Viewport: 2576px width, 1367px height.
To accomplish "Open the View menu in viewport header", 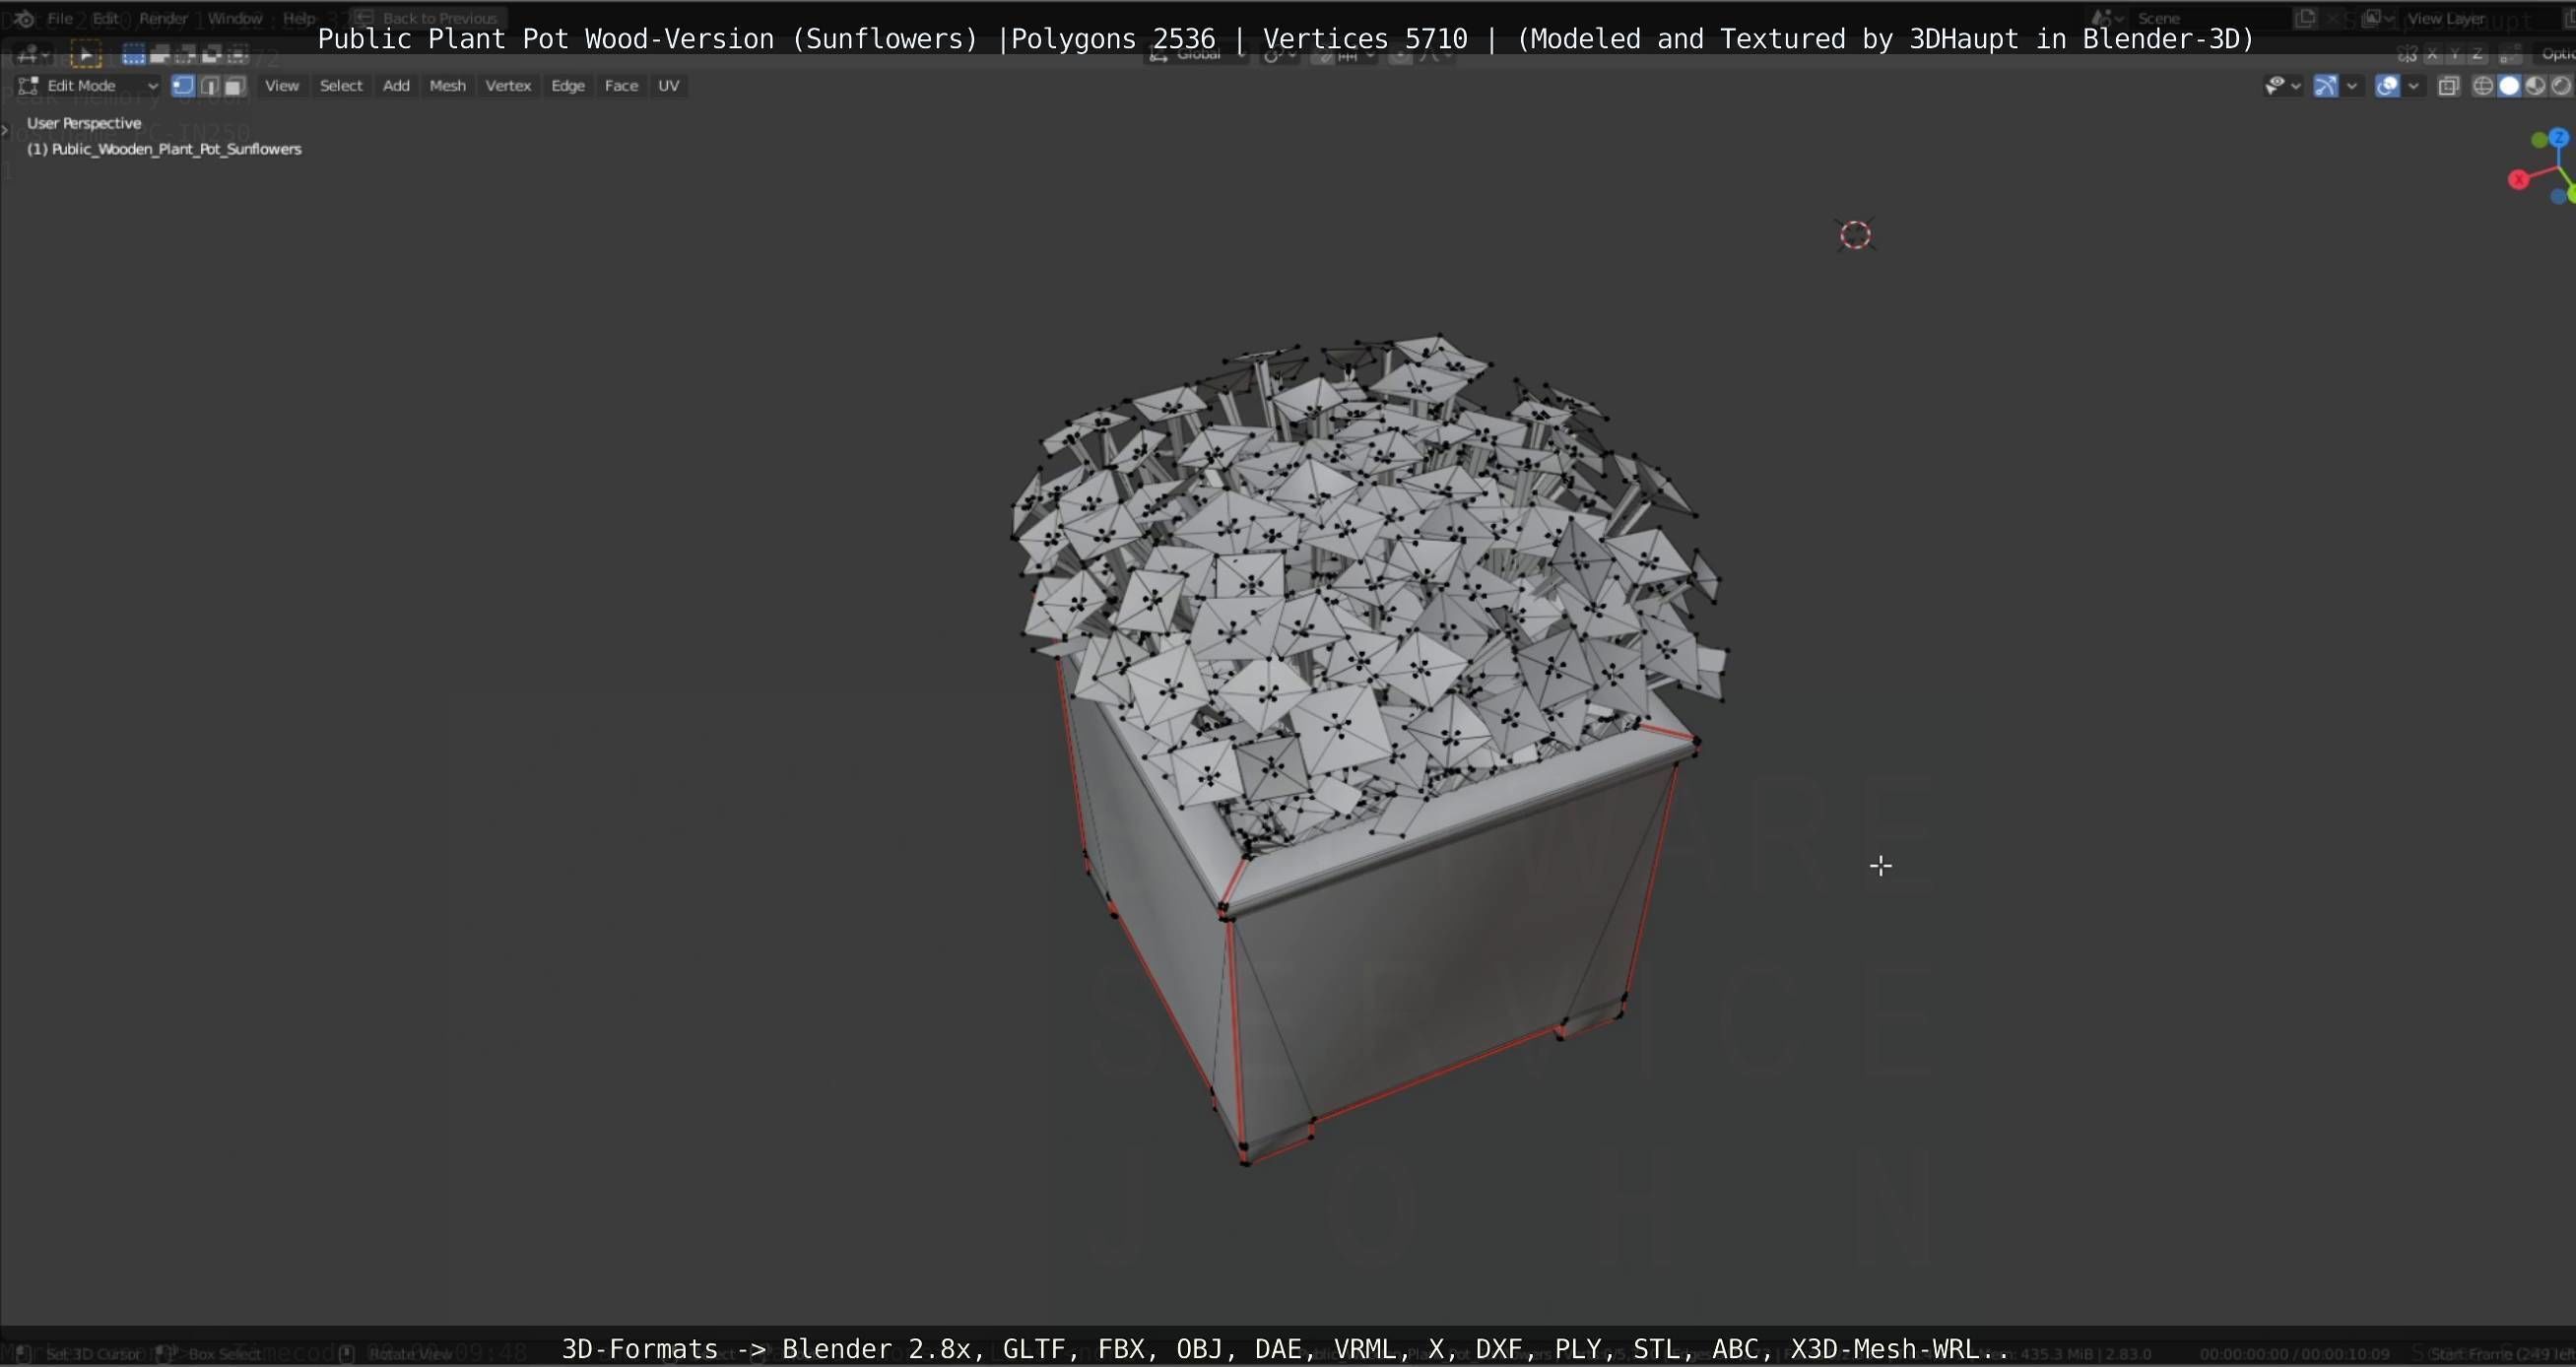I will 282,86.
